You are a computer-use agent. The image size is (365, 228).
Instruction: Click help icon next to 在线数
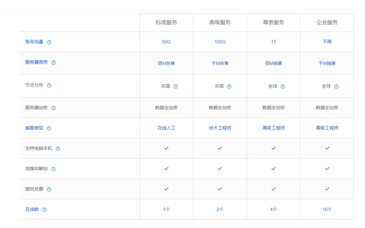pyautogui.click(x=45, y=210)
